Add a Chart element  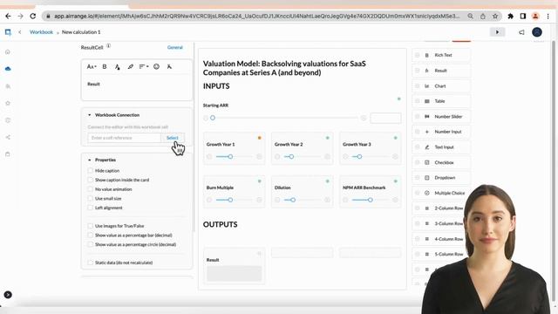click(x=441, y=85)
